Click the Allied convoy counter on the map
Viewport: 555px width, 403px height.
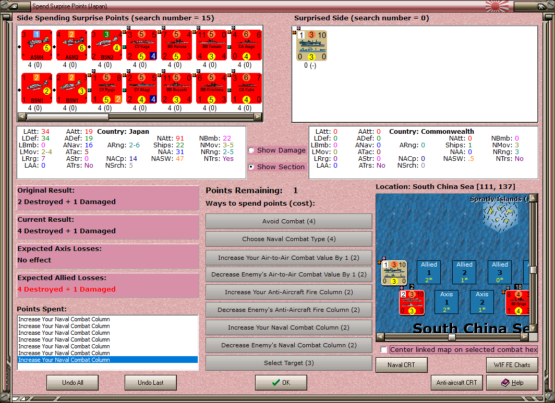pyautogui.click(x=394, y=273)
